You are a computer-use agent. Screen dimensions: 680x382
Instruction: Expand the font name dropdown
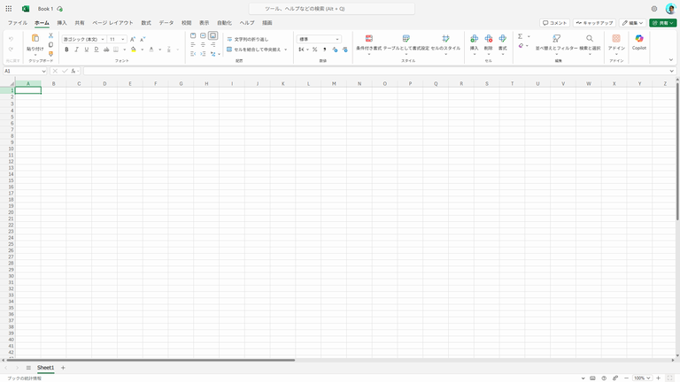click(103, 39)
